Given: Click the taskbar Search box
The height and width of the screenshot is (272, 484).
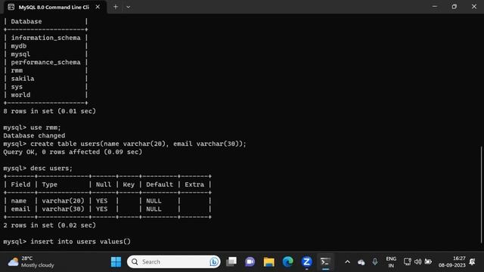Looking at the screenshot, I should [x=173, y=262].
